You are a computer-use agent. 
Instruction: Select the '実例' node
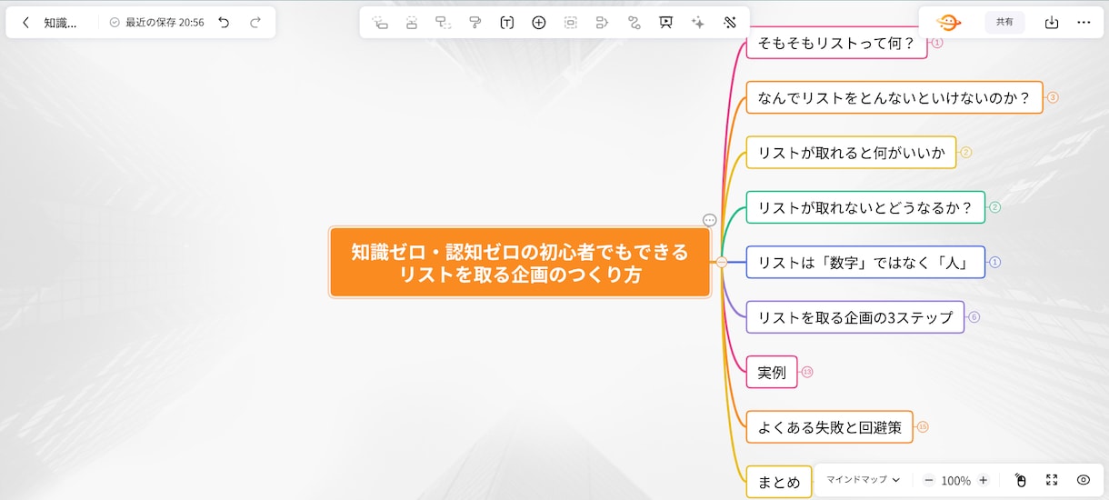click(772, 372)
